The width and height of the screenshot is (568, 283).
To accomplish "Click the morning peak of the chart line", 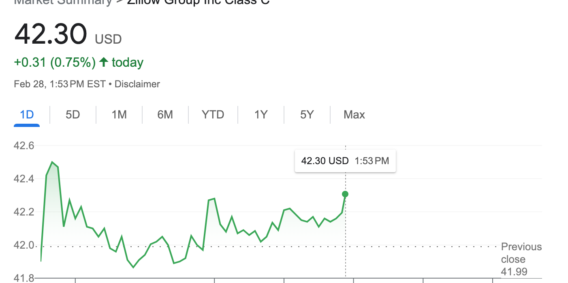I will click(x=52, y=162).
